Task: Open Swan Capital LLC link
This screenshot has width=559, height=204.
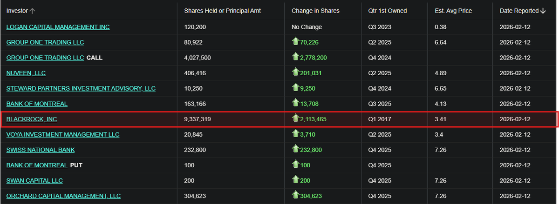Action: pyautogui.click(x=34, y=180)
